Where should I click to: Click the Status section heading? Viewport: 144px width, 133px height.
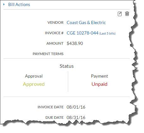[x=67, y=66]
